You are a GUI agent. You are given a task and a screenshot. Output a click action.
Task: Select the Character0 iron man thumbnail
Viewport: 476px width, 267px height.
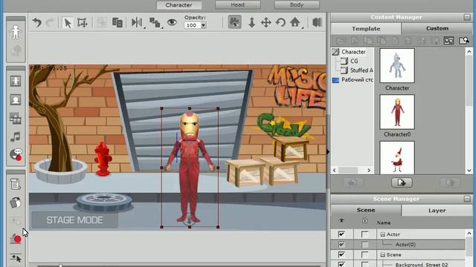[x=397, y=112]
